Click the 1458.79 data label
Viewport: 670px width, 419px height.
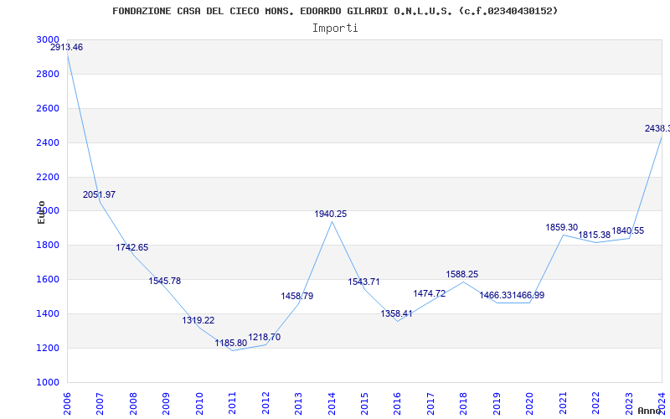point(296,297)
